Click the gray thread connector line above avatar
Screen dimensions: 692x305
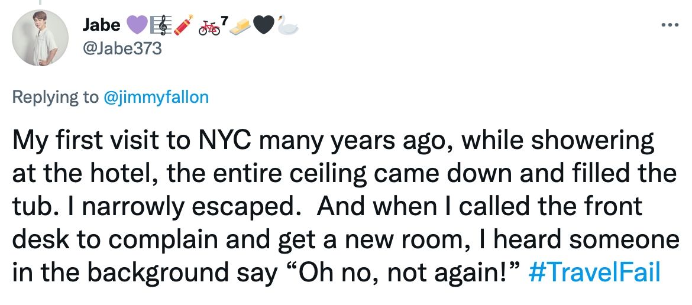(x=40, y=2)
